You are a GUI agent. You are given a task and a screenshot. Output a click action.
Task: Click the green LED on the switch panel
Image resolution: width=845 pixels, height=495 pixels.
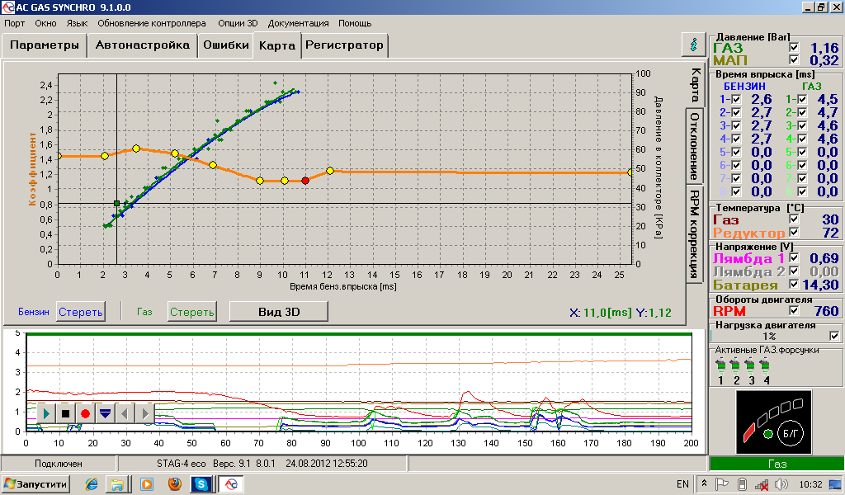[768, 434]
